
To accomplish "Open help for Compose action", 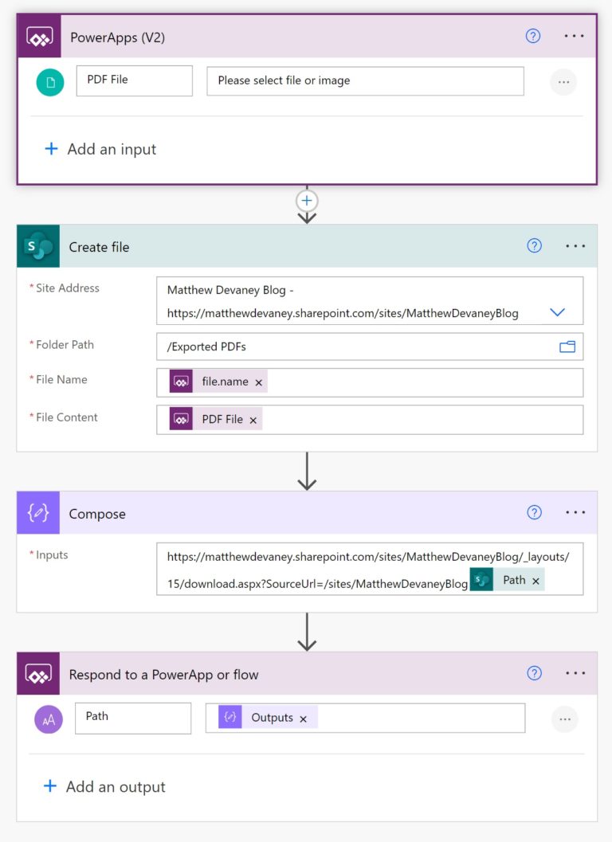I will (x=535, y=513).
